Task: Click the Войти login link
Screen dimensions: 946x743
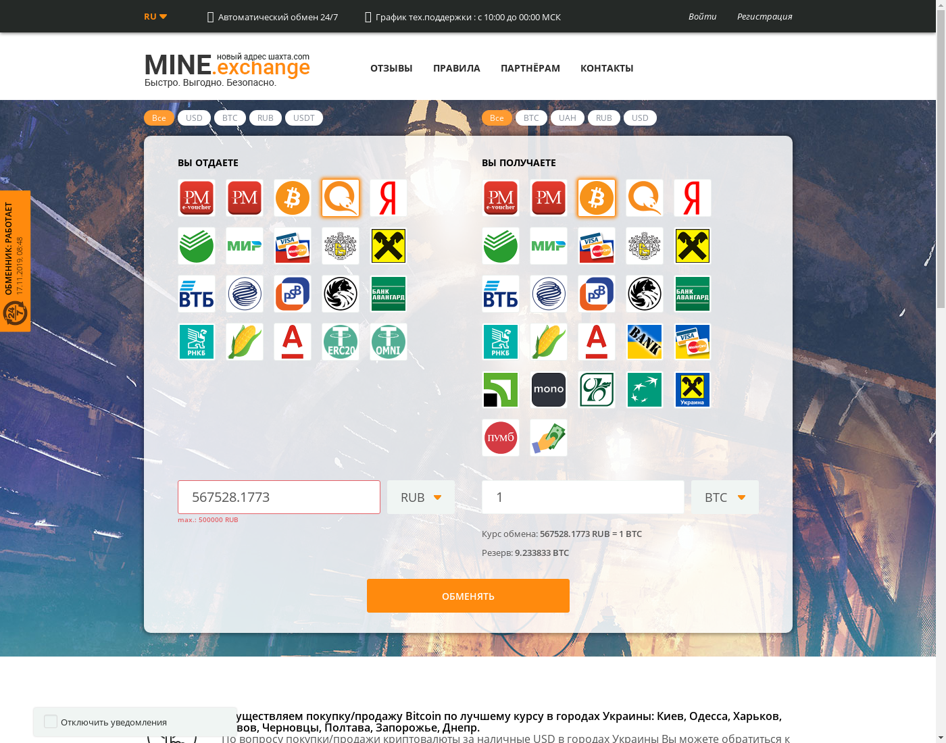Action: [x=702, y=16]
